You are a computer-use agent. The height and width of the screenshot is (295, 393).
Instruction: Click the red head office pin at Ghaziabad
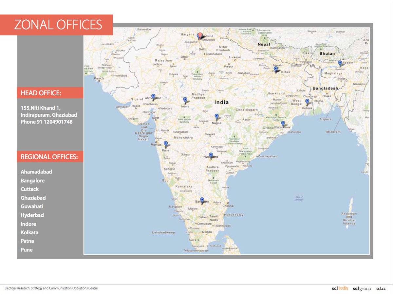pyautogui.click(x=200, y=36)
